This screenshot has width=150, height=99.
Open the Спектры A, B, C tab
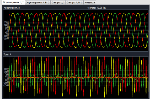74,3
